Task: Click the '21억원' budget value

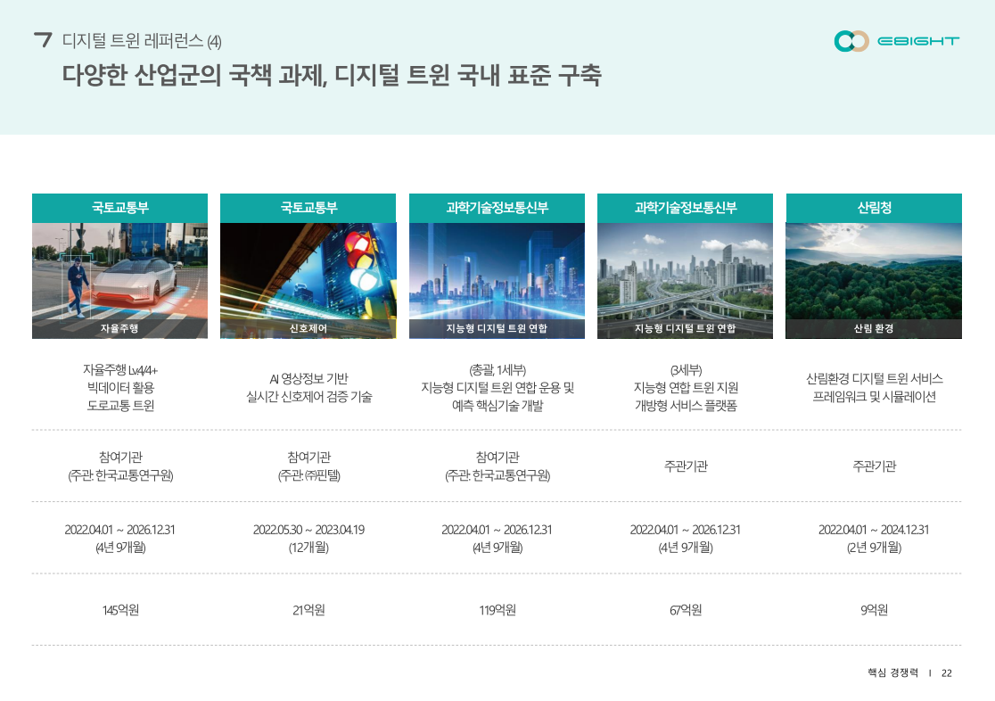Action: point(309,610)
